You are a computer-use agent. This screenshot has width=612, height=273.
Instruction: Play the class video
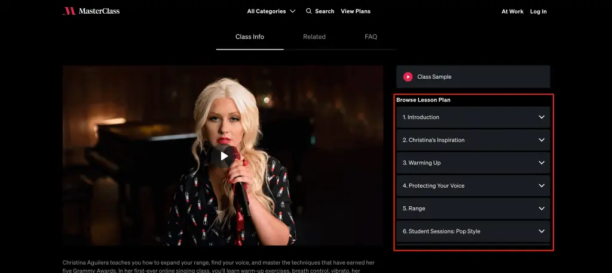(224, 156)
